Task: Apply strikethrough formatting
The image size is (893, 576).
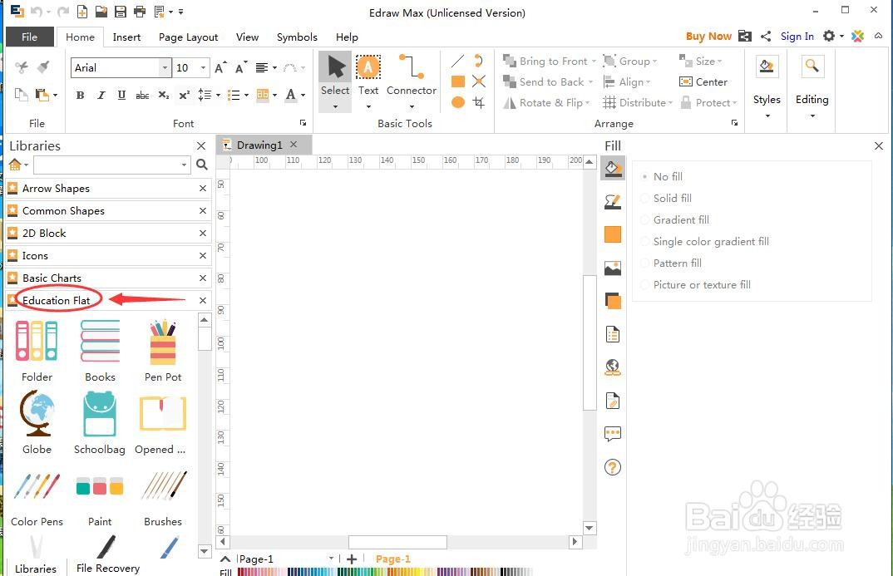Action: point(142,95)
